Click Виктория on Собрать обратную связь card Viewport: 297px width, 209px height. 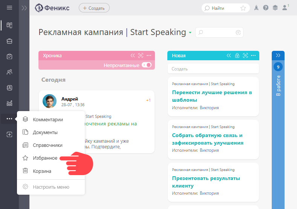coord(209,150)
